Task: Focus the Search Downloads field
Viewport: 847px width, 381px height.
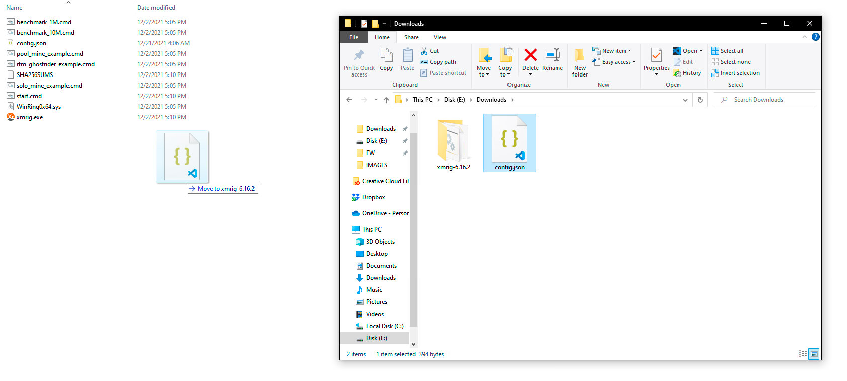Action: pyautogui.click(x=765, y=100)
